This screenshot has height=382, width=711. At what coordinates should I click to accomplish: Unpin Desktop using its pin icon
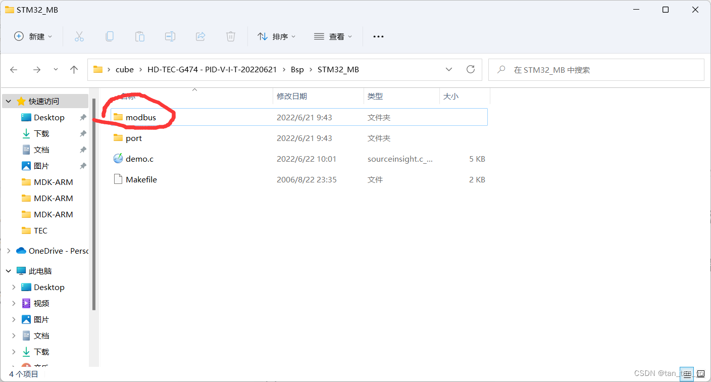pyautogui.click(x=83, y=117)
